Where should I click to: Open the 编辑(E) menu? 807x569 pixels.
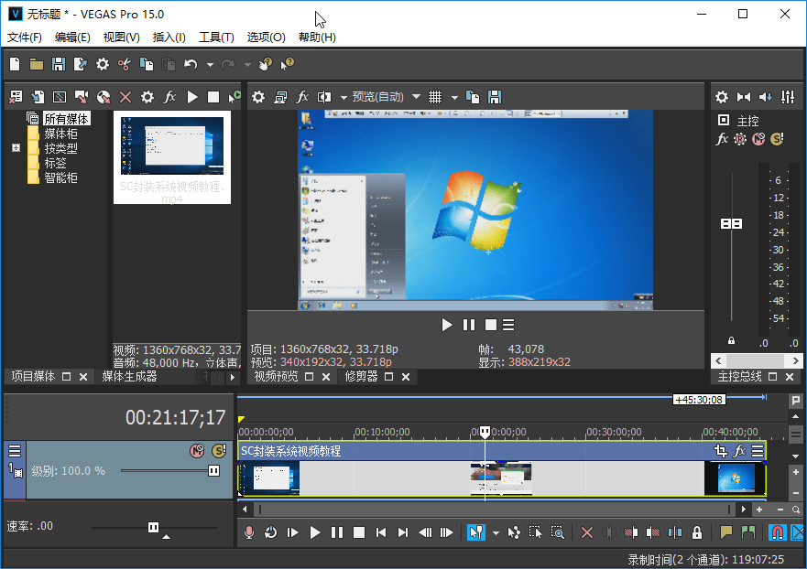[72, 37]
